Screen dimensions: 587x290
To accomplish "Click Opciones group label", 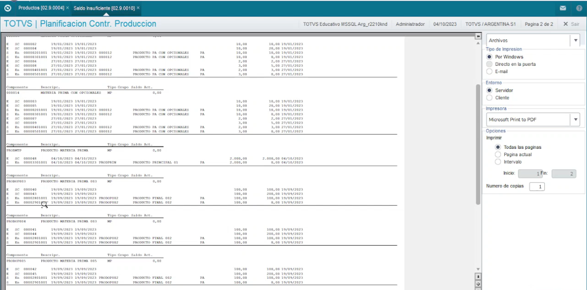I will click(496, 131).
